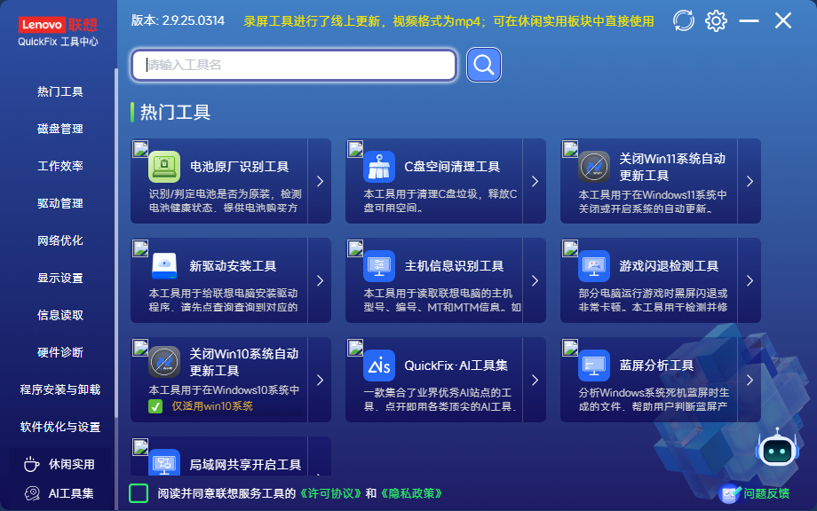Focus the 请输入工具名 search field
The image size is (817, 511).
tap(294, 65)
